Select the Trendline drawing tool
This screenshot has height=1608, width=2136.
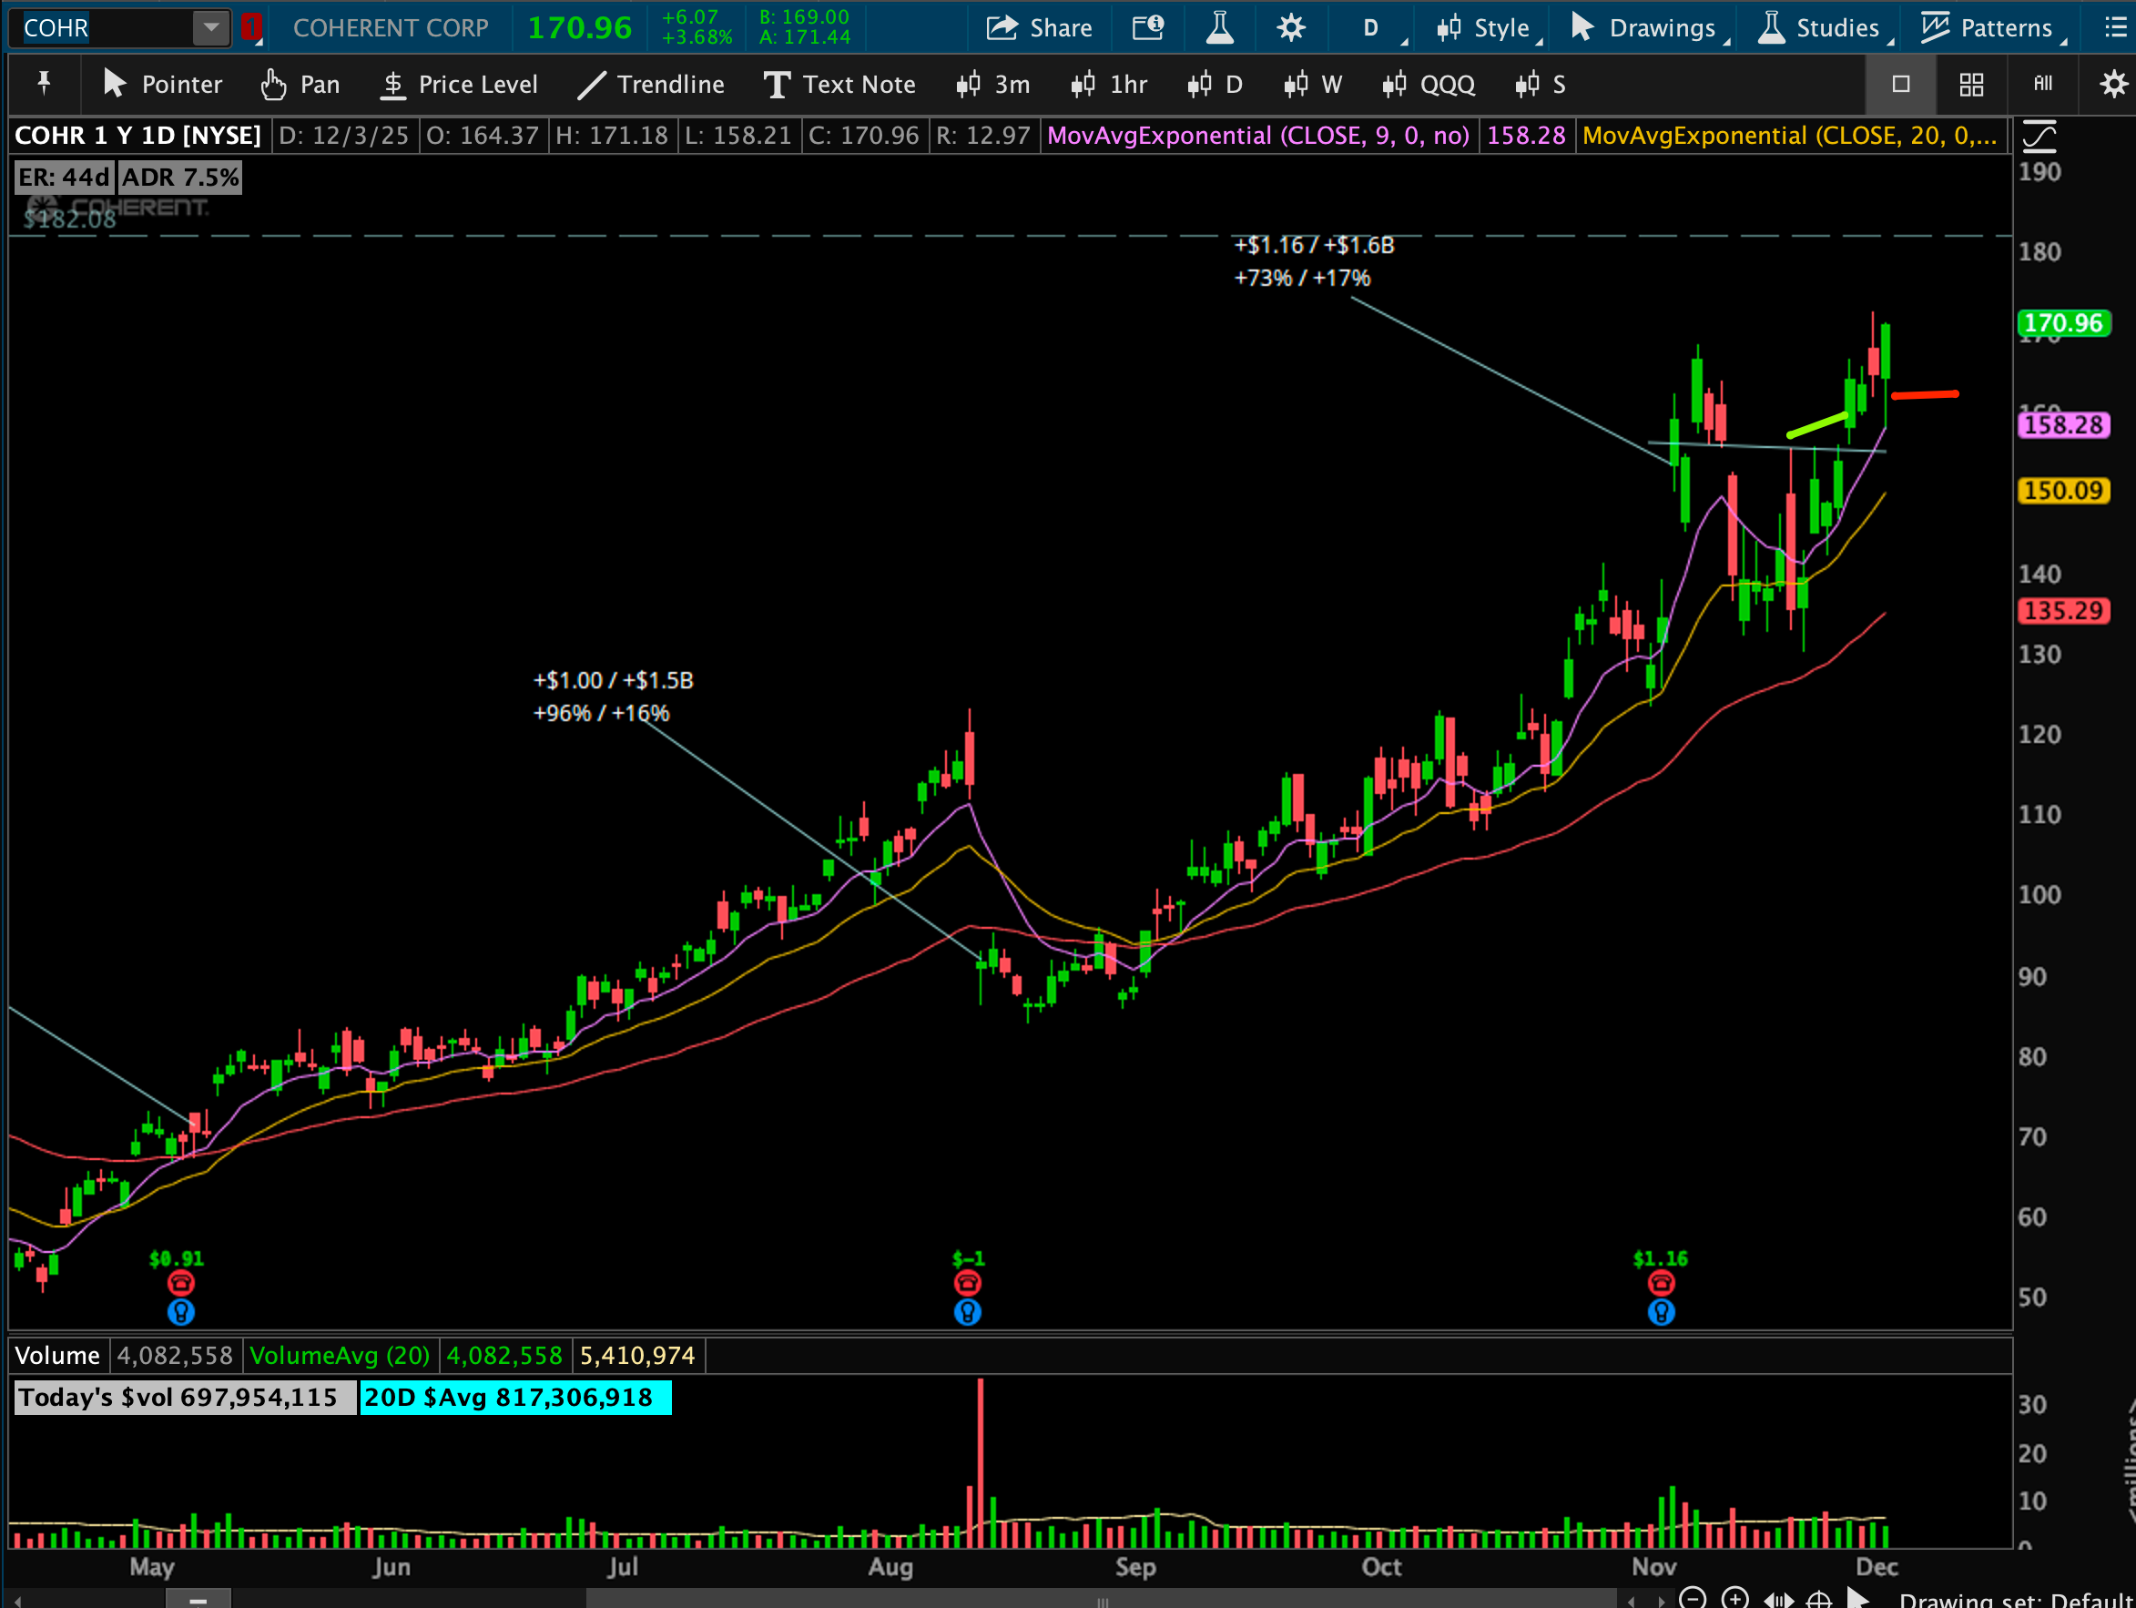point(650,85)
